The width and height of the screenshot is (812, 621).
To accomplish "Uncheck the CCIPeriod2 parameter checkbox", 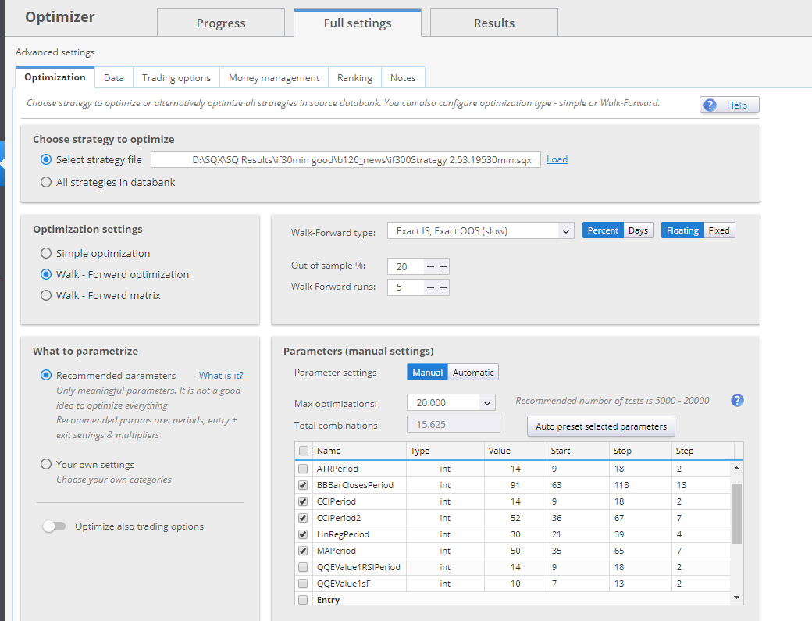I will [303, 518].
